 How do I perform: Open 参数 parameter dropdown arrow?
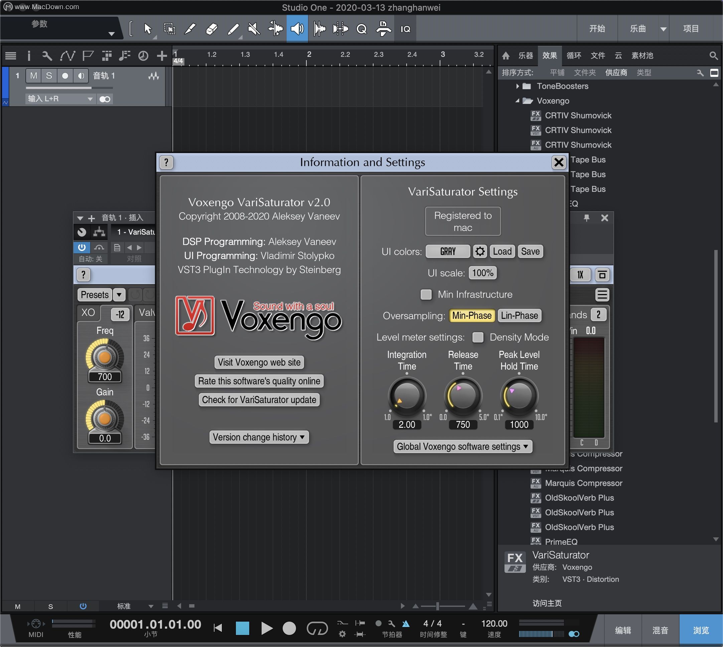click(x=111, y=34)
